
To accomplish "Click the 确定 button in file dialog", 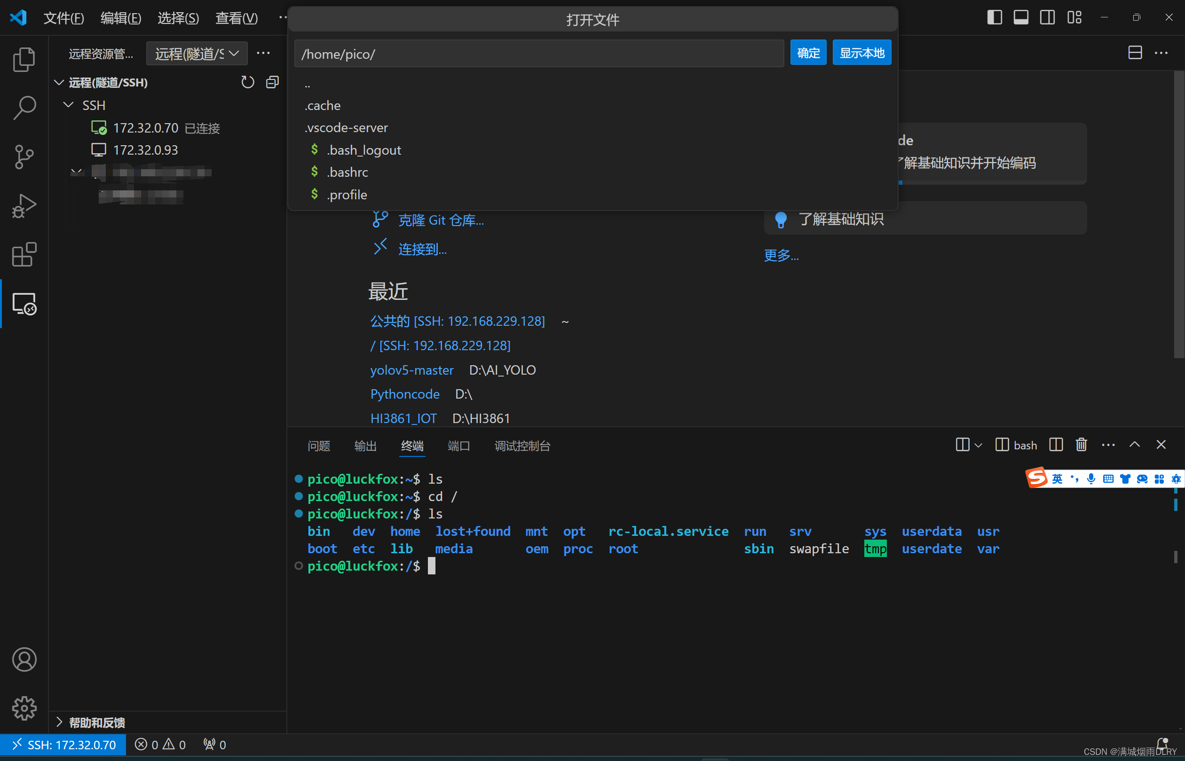I will point(808,53).
